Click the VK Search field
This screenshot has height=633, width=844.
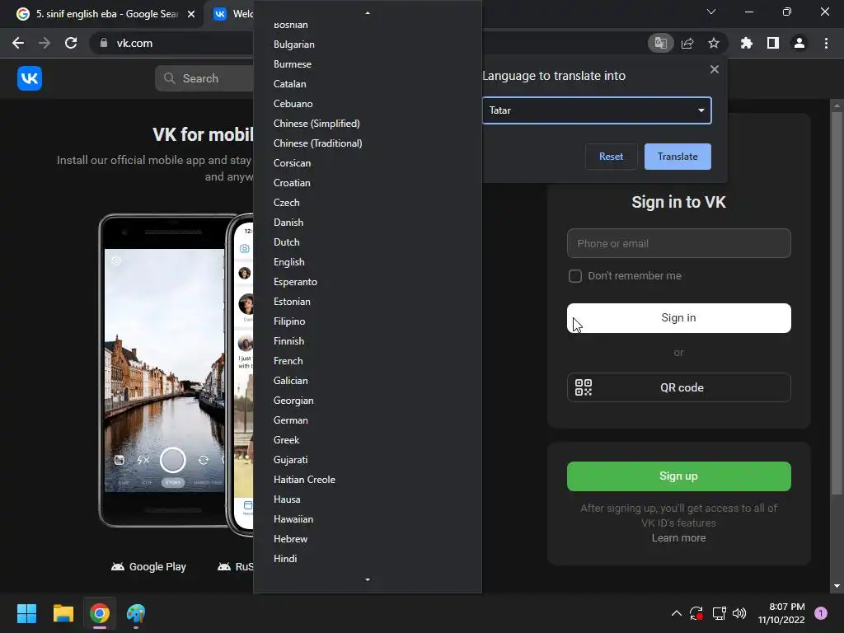[204, 78]
